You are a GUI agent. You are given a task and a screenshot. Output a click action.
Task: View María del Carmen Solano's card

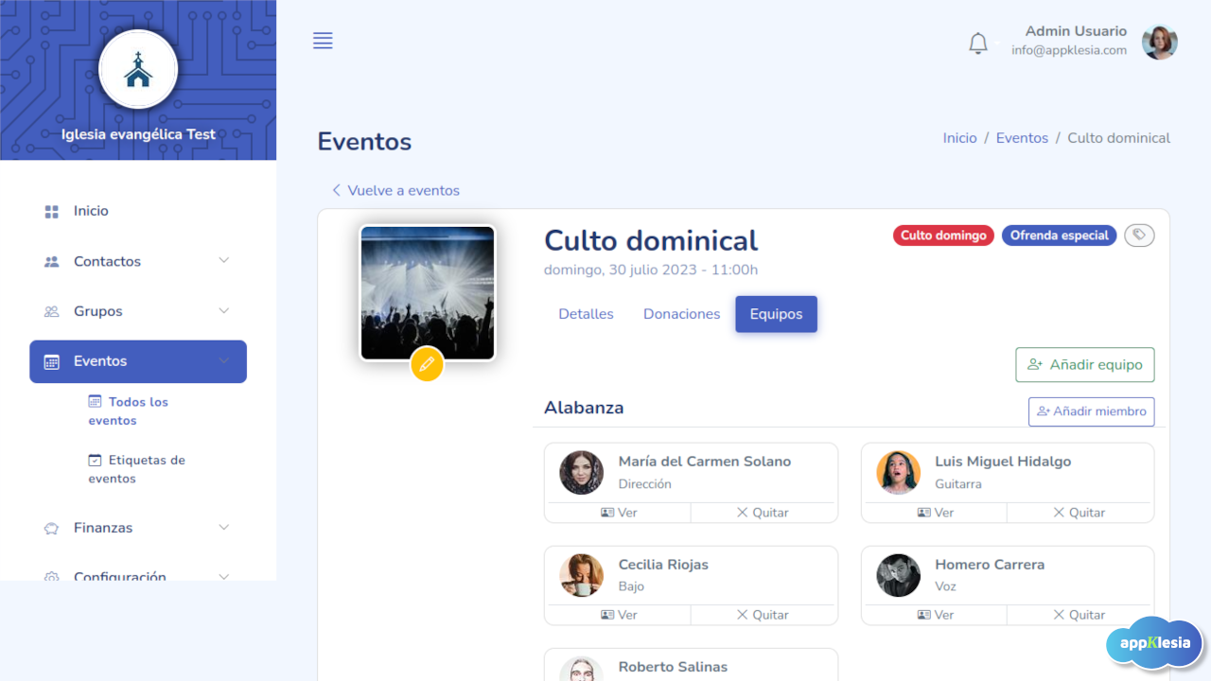(x=618, y=513)
